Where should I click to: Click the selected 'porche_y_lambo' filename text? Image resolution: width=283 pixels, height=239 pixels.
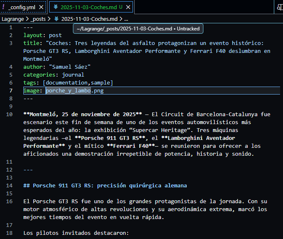pyautogui.click(x=68, y=90)
